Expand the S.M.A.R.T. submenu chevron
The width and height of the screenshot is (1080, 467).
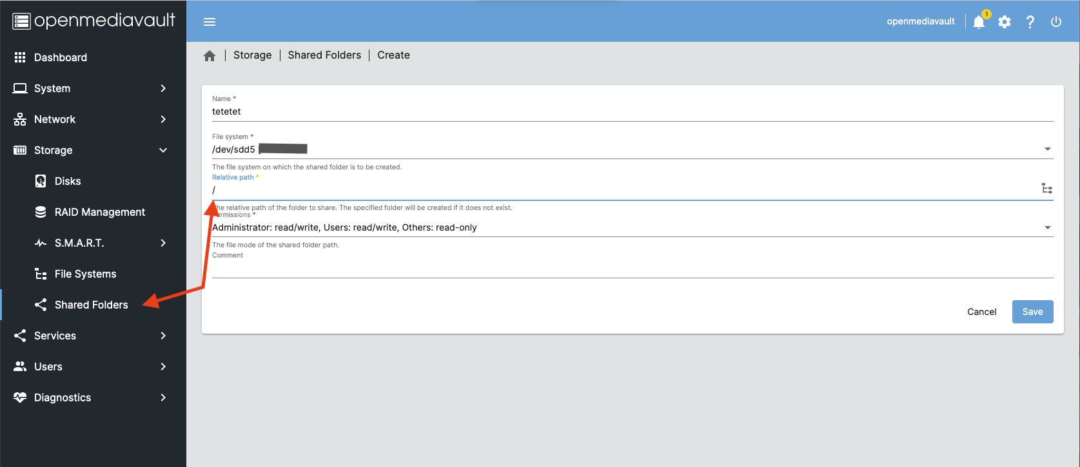[163, 243]
